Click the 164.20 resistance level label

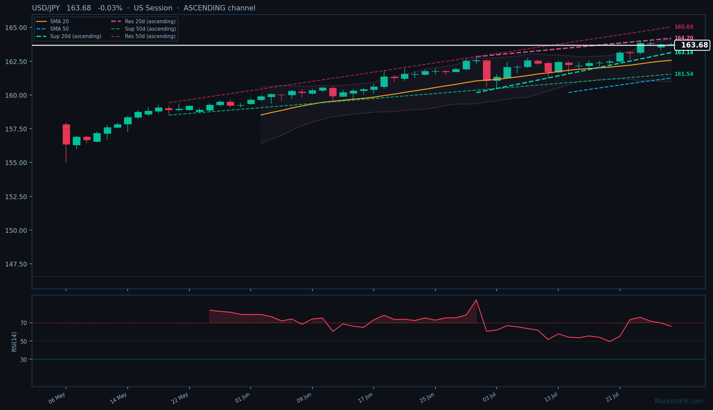684,38
